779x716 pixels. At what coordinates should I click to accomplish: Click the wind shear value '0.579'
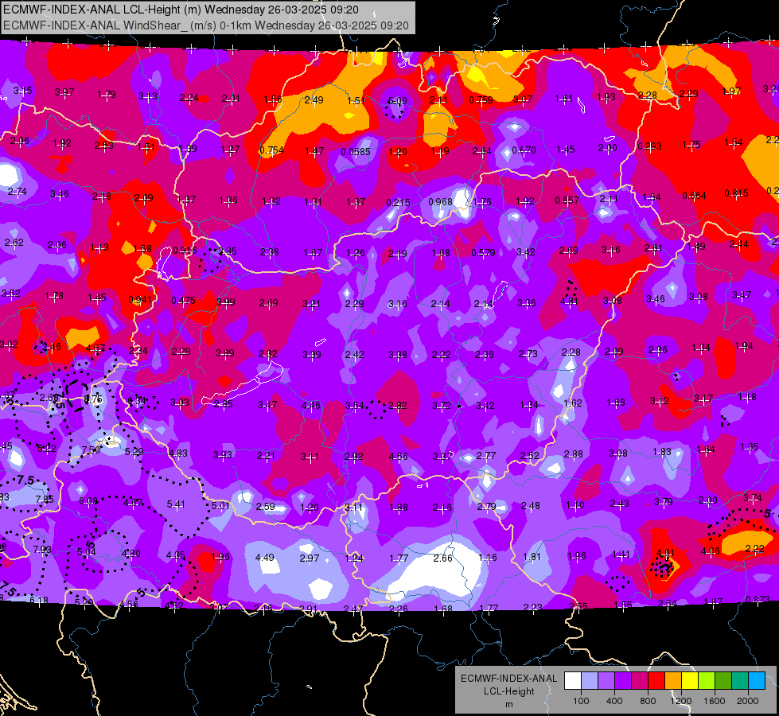483,253
